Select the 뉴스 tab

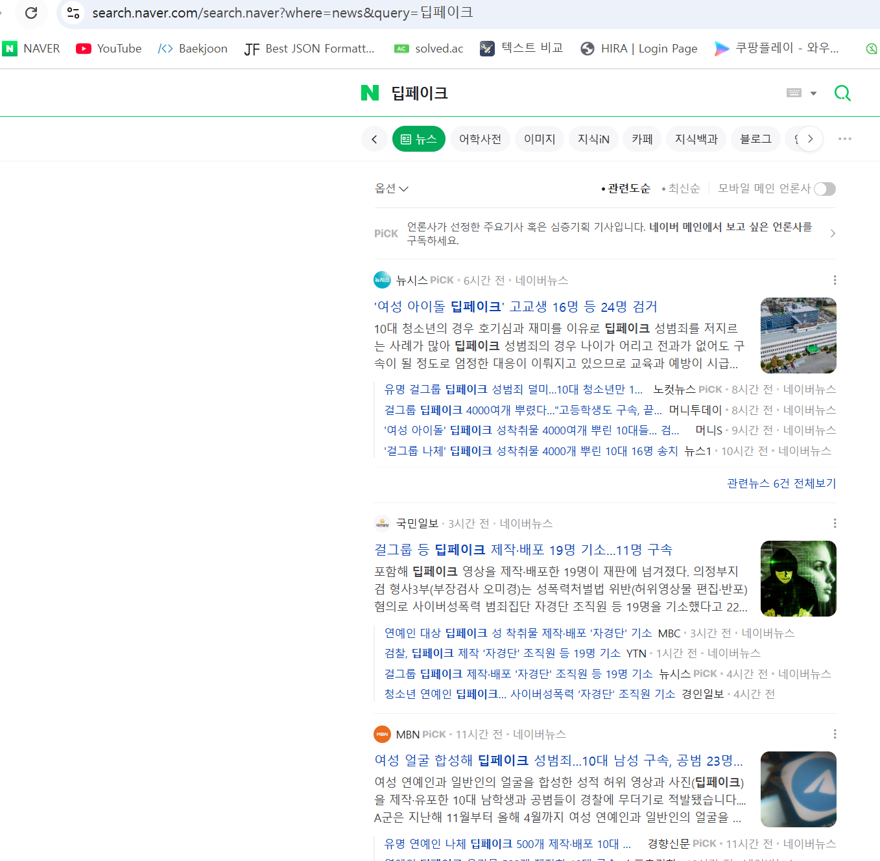click(419, 139)
